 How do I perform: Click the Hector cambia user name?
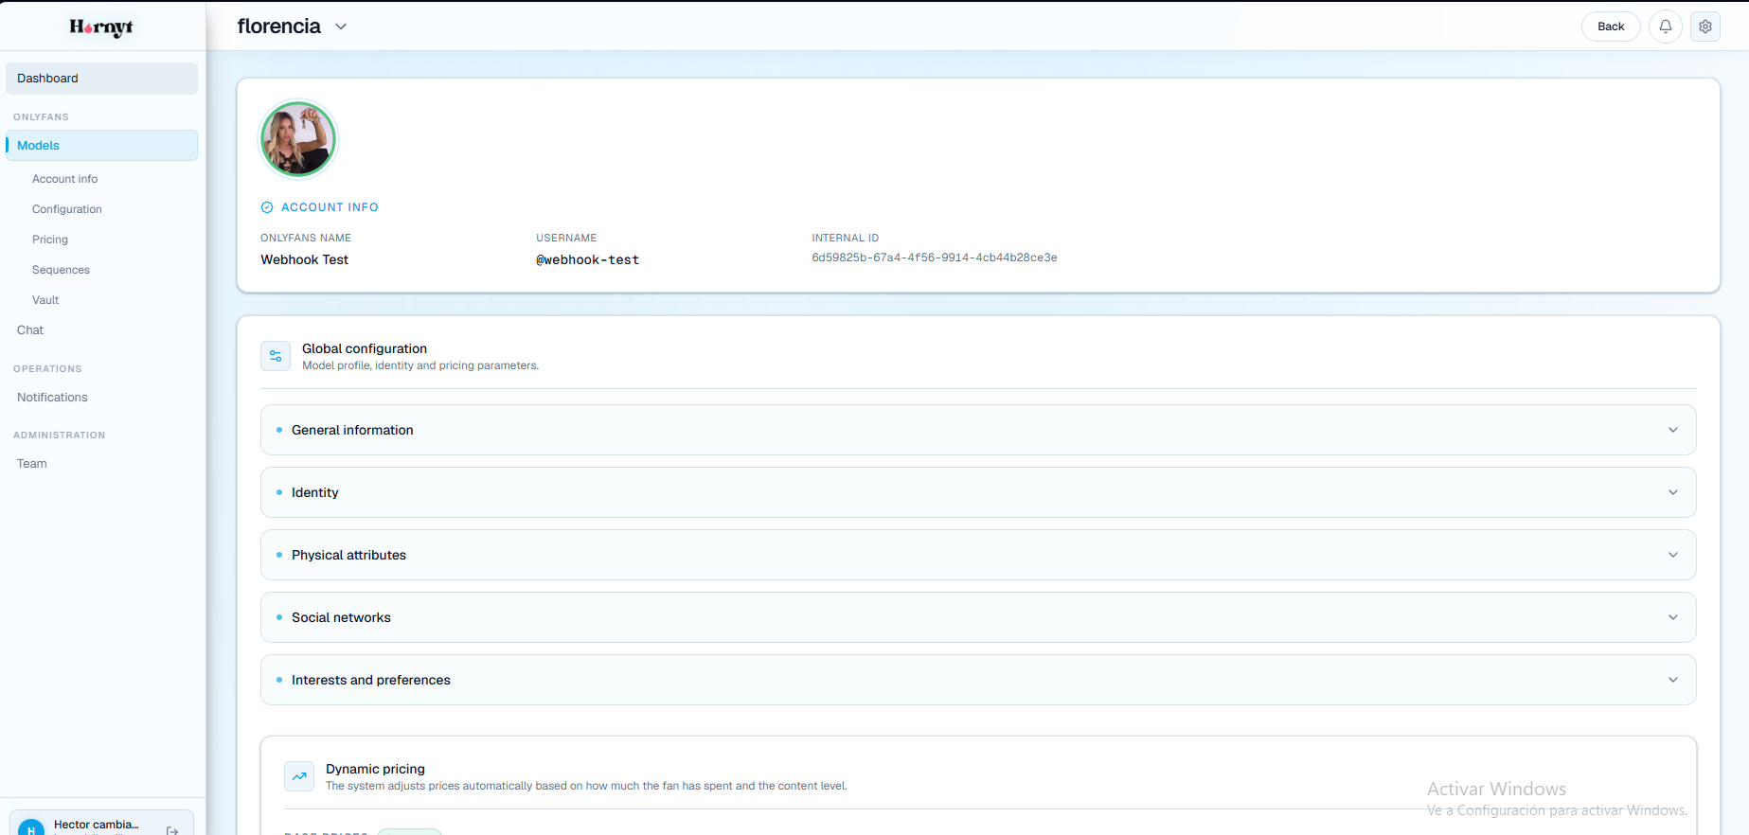pyautogui.click(x=97, y=825)
